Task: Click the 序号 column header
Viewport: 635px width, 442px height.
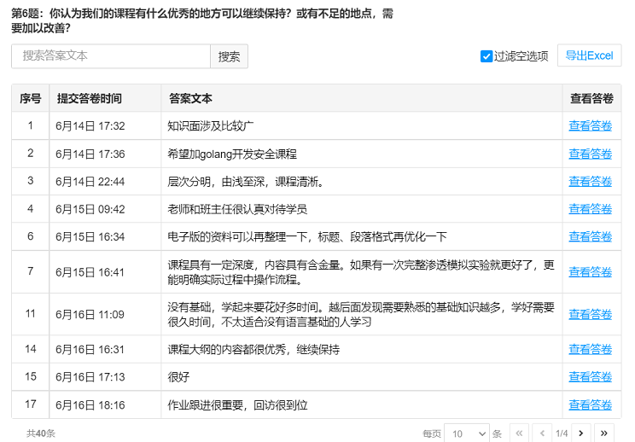Action: (x=31, y=98)
